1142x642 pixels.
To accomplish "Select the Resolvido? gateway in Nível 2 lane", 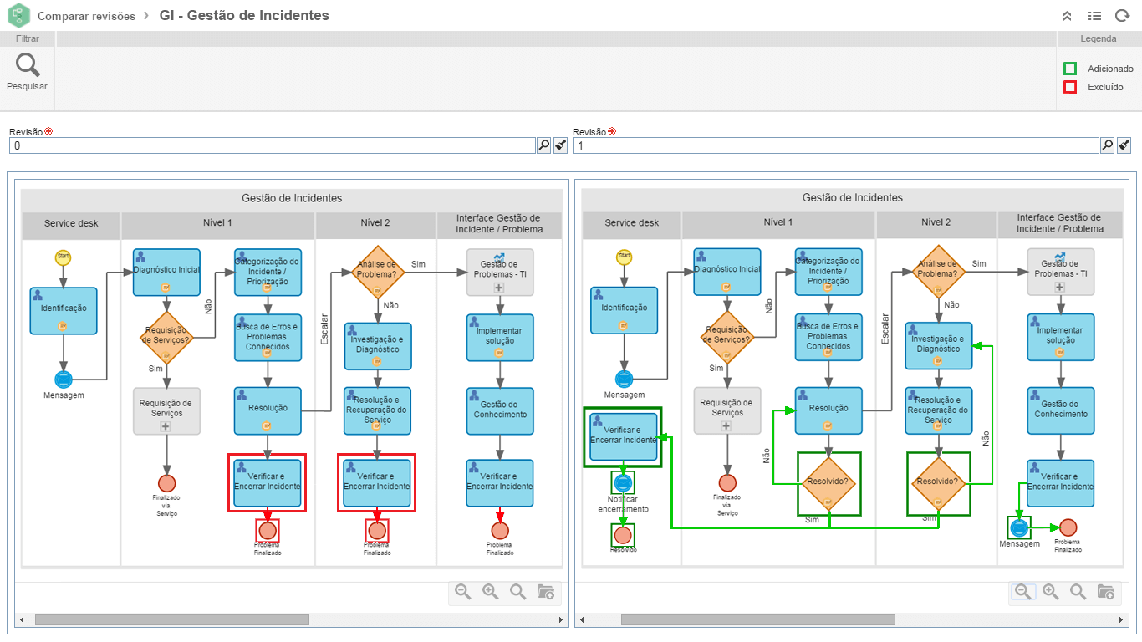I will (x=938, y=482).
